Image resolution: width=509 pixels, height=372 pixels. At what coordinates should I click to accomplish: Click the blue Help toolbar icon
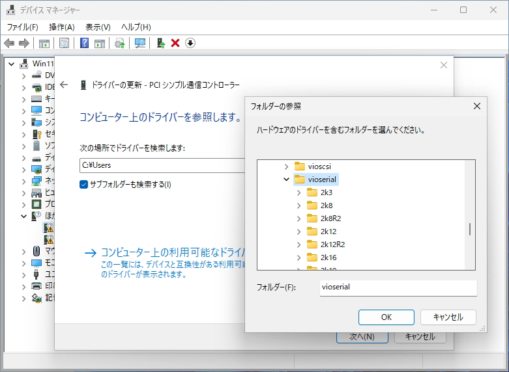(x=84, y=43)
